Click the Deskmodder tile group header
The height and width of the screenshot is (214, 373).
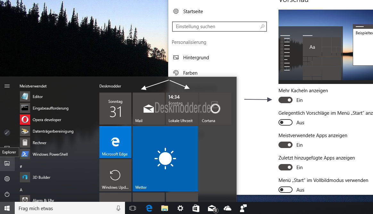(110, 86)
